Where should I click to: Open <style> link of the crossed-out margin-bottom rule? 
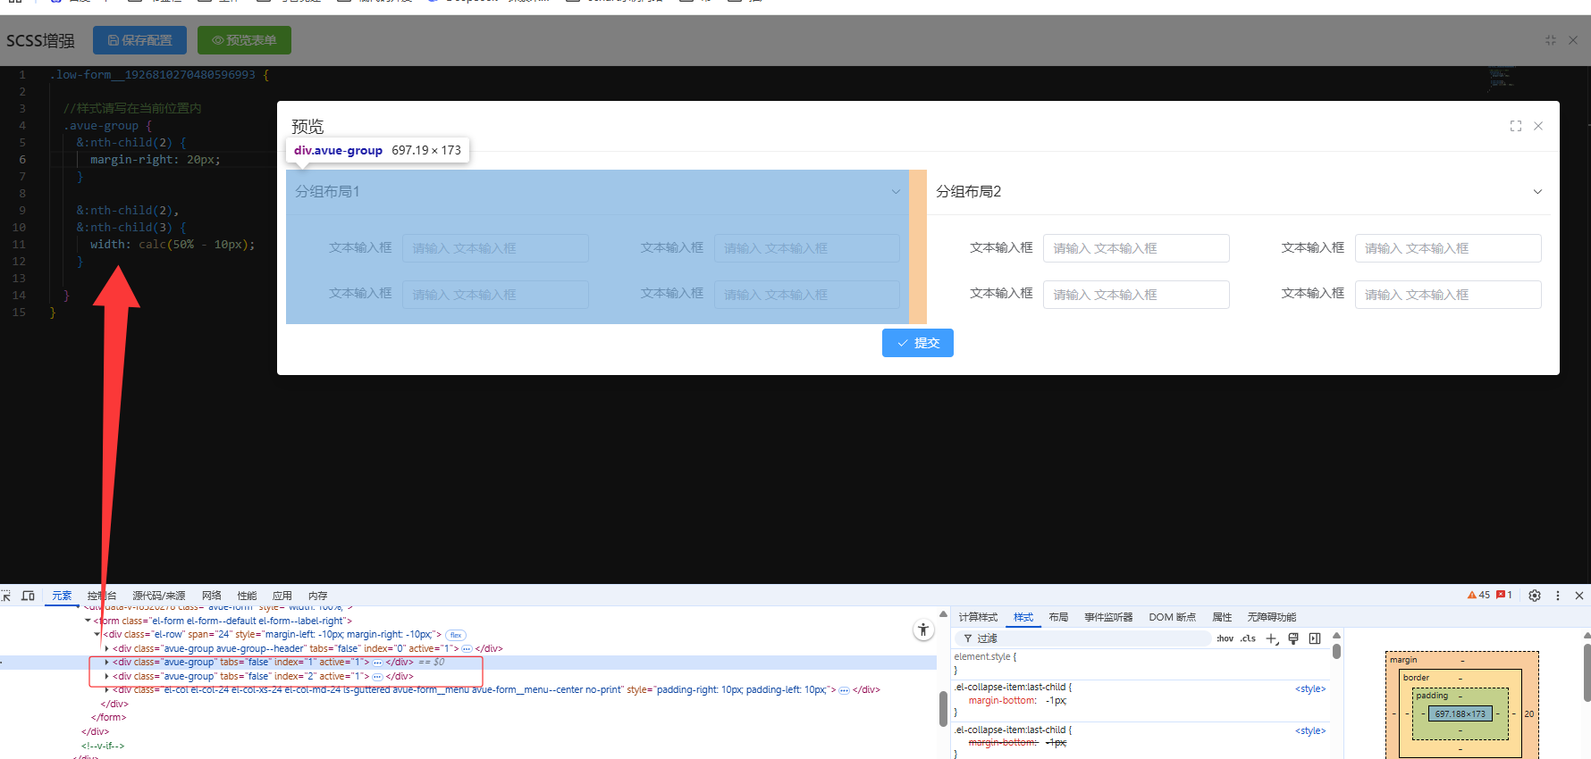pyautogui.click(x=1310, y=730)
